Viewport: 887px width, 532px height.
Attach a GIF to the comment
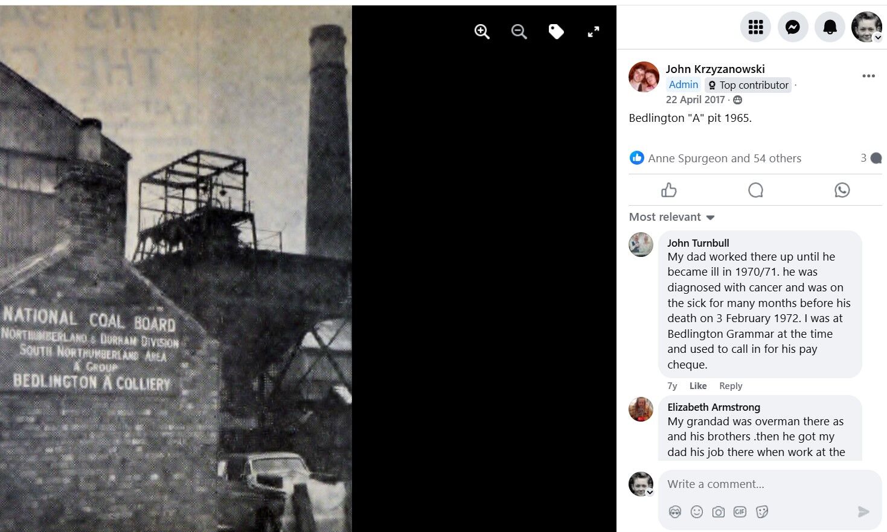pos(740,512)
